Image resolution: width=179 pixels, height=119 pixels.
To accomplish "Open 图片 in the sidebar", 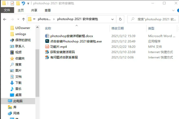I will [x=18, y=70].
